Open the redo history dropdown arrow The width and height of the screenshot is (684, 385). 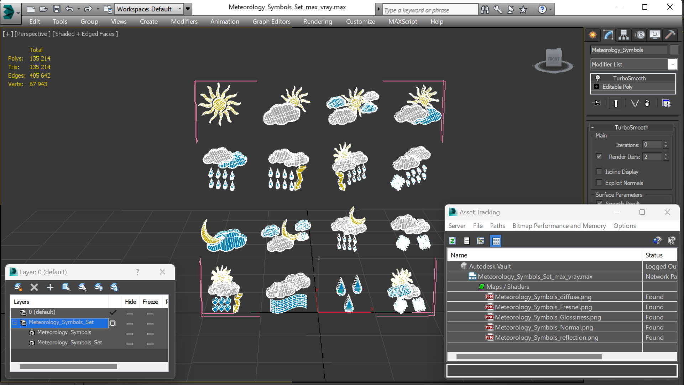tap(98, 9)
